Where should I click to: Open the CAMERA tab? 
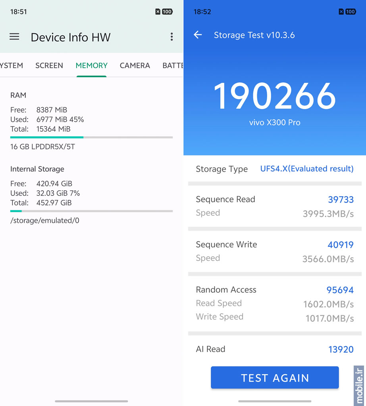[x=135, y=65]
